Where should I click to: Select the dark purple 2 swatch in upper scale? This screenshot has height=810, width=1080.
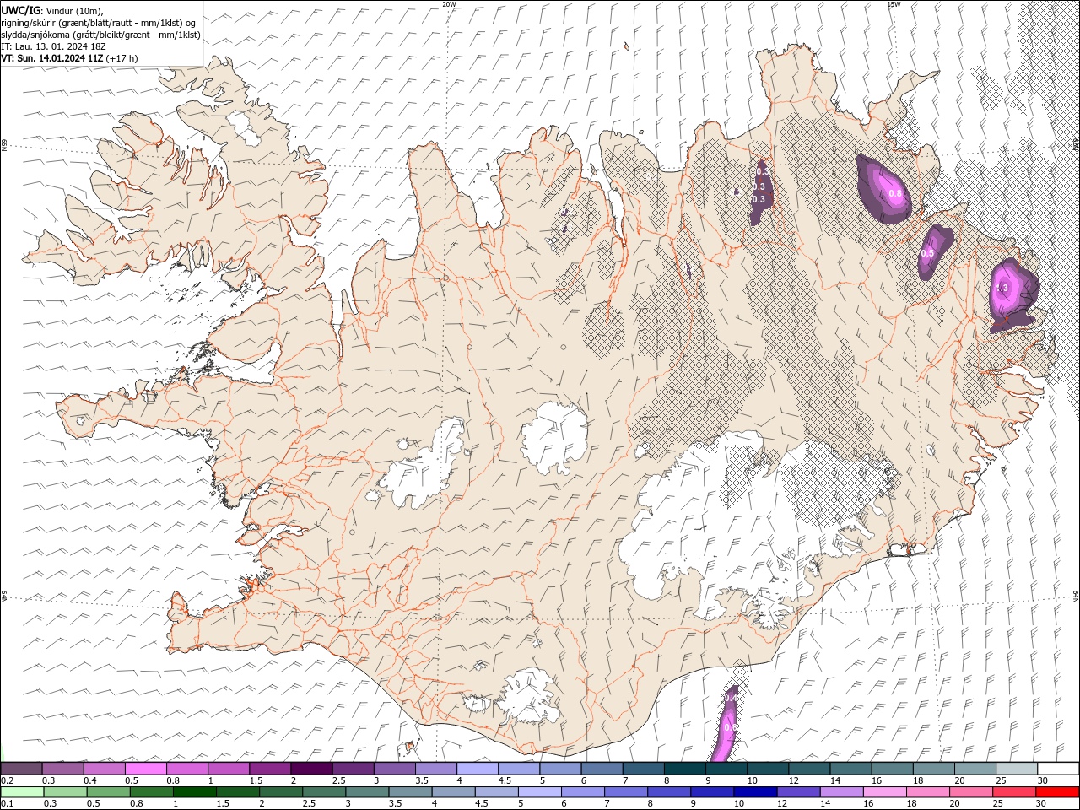(x=310, y=768)
